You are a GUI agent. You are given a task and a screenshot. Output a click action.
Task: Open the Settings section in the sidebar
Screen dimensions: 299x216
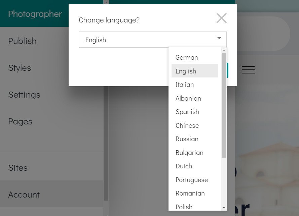pos(24,95)
